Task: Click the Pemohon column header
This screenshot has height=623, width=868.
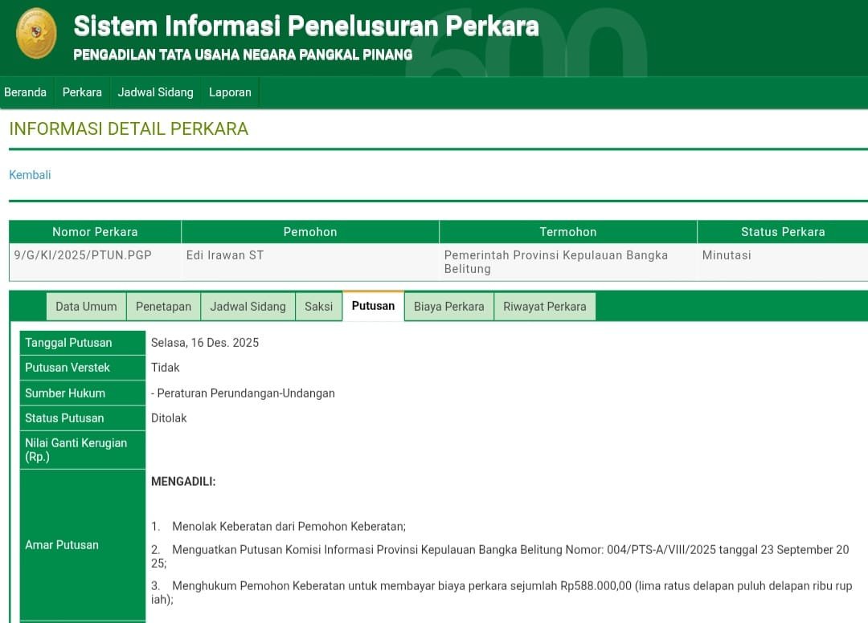Action: [x=310, y=231]
